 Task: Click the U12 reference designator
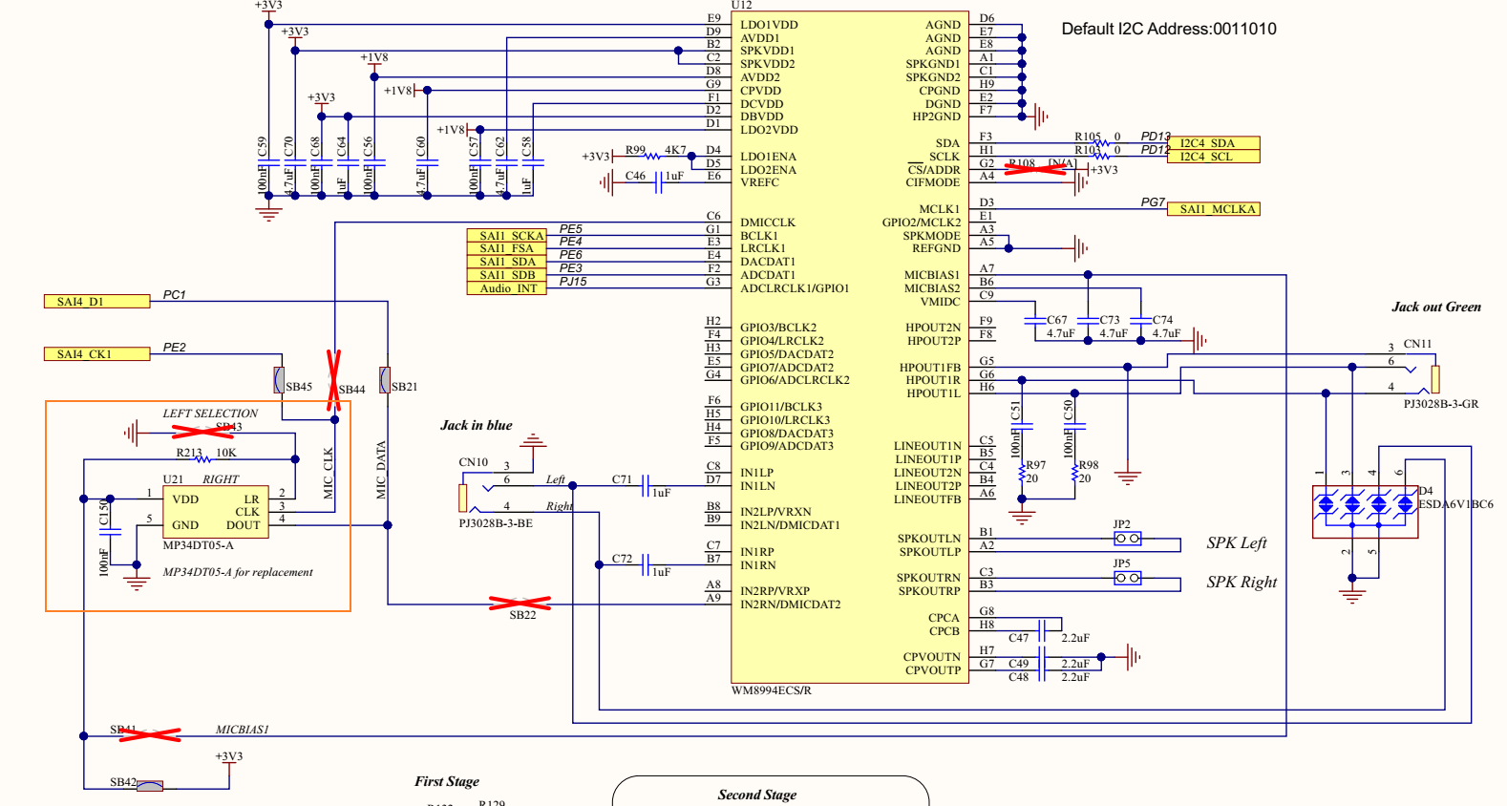742,6
